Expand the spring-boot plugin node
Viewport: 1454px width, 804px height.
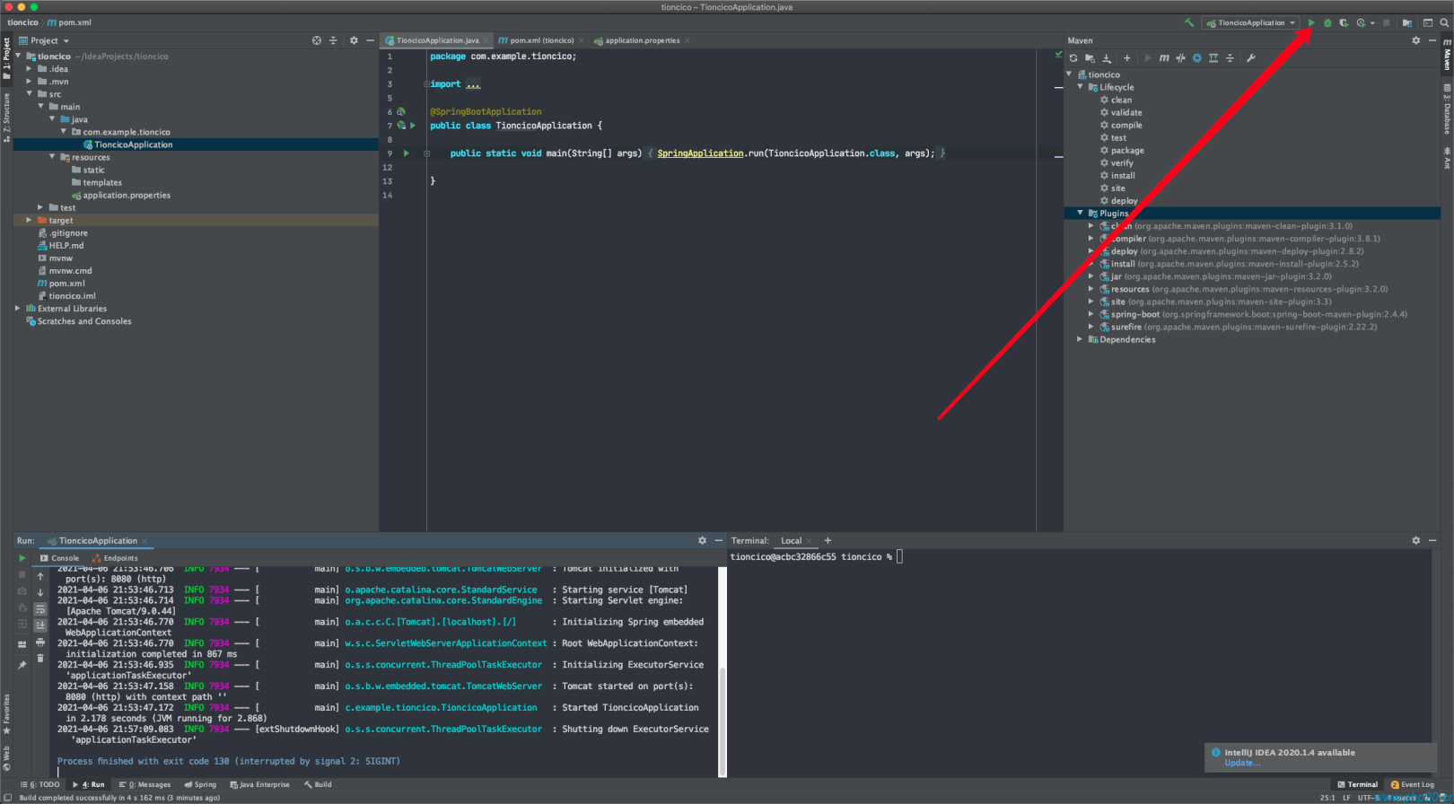pos(1091,314)
